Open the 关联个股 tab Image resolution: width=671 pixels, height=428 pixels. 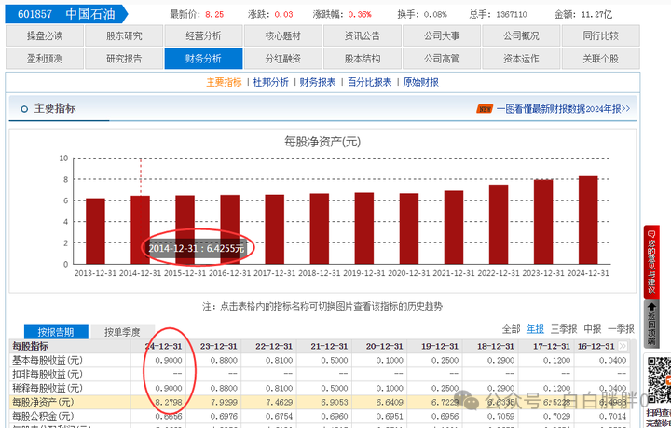(601, 58)
